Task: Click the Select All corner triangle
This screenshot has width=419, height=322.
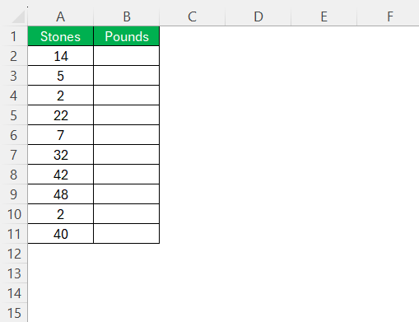Action: pos(18,17)
